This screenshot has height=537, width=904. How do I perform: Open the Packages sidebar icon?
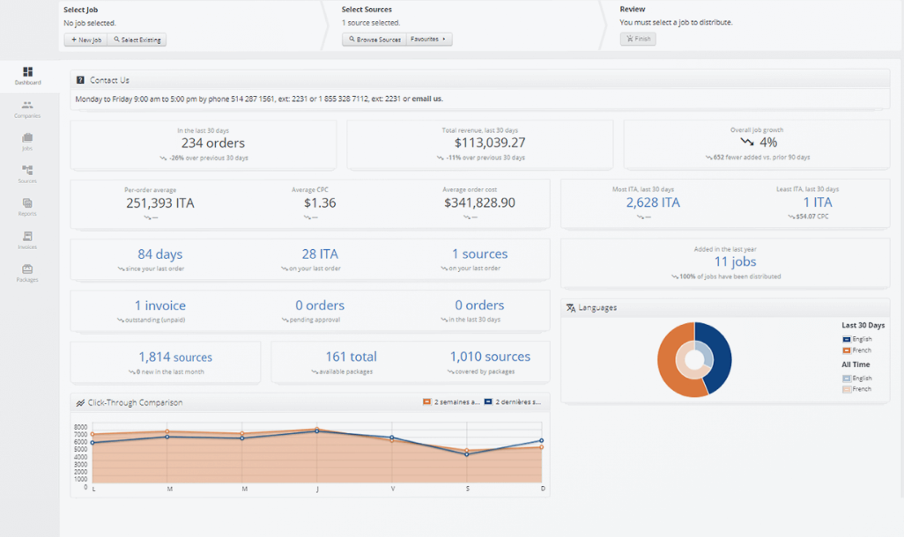[27, 269]
